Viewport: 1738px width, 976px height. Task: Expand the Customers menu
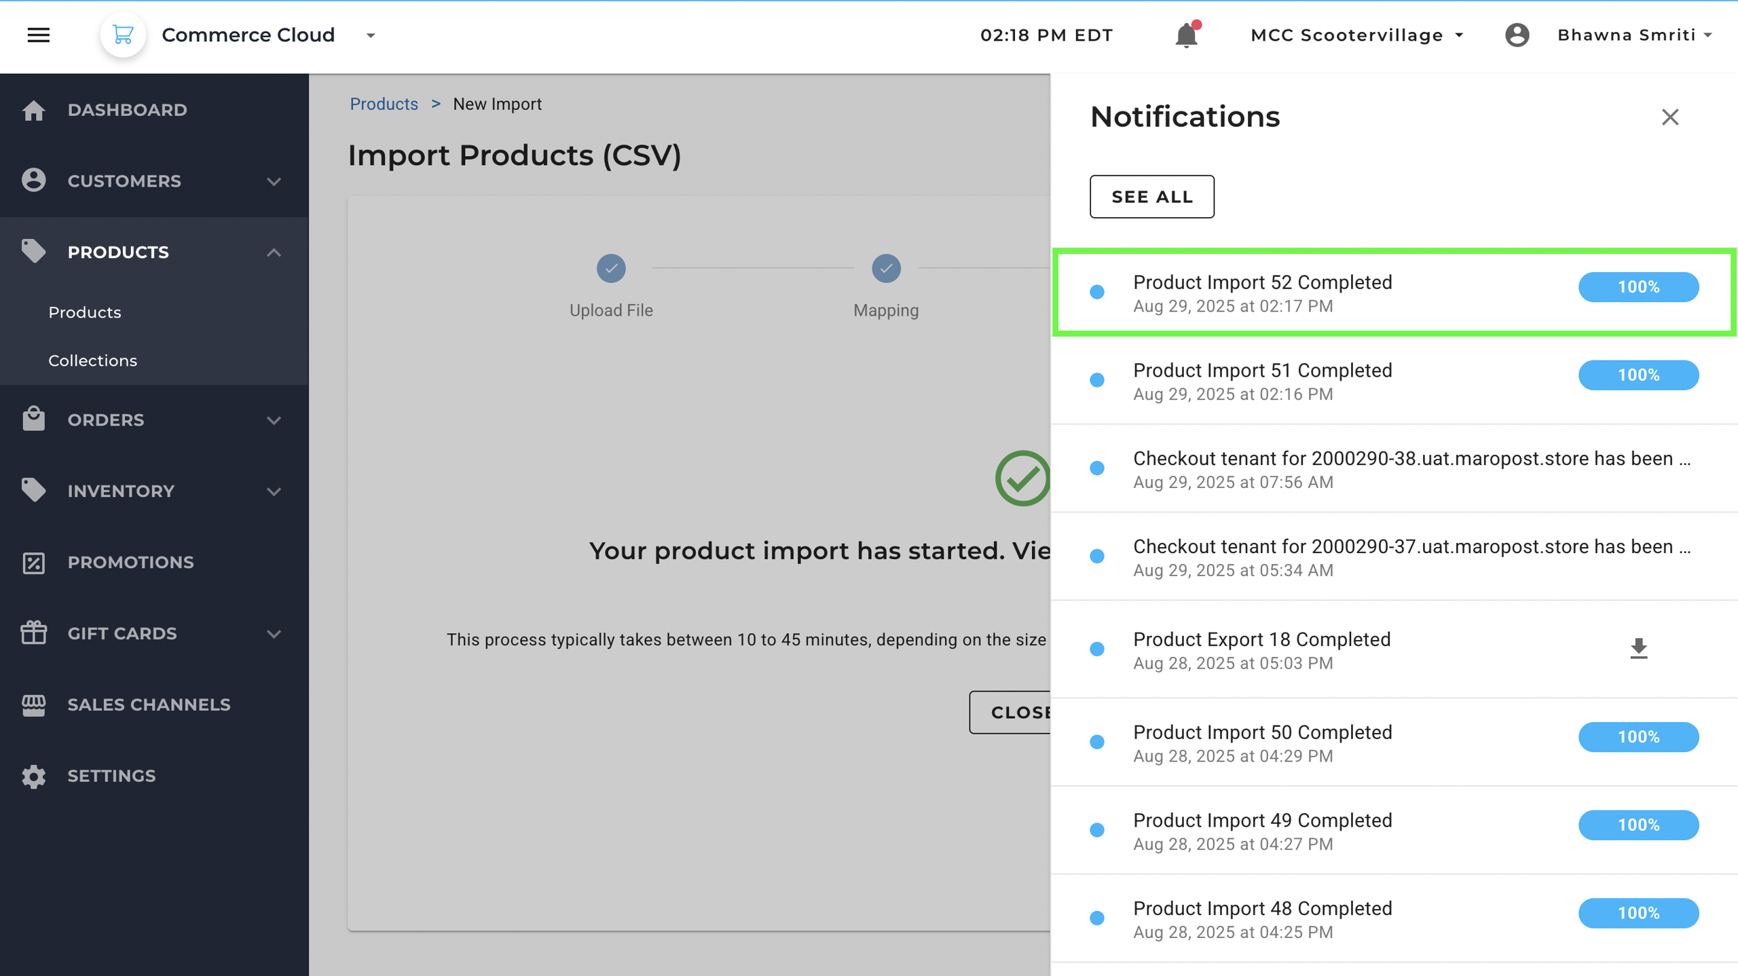(274, 181)
